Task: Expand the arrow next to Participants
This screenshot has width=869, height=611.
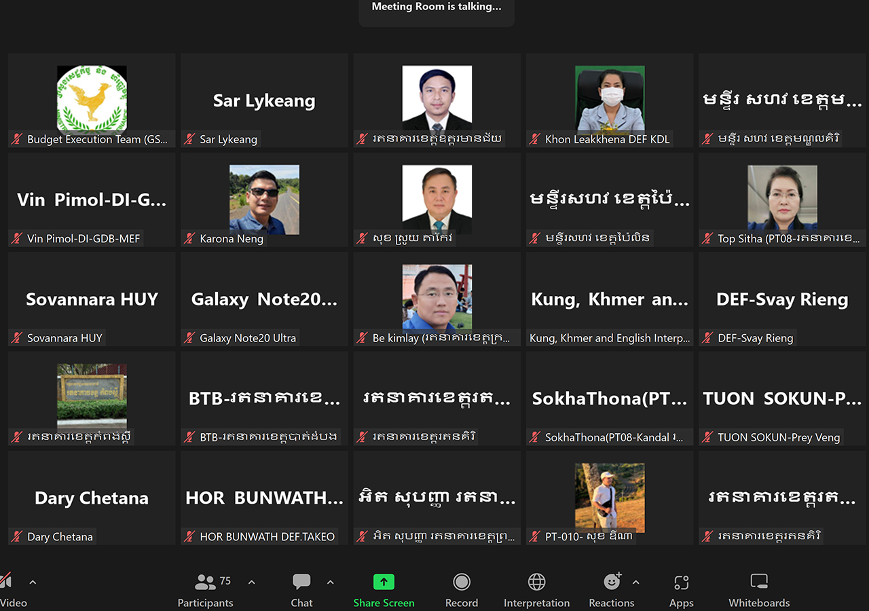Action: pyautogui.click(x=252, y=582)
